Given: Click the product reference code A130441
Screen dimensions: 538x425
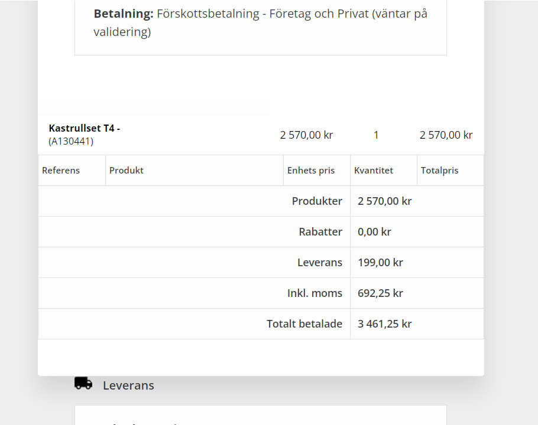Looking at the screenshot, I should click(x=71, y=141).
